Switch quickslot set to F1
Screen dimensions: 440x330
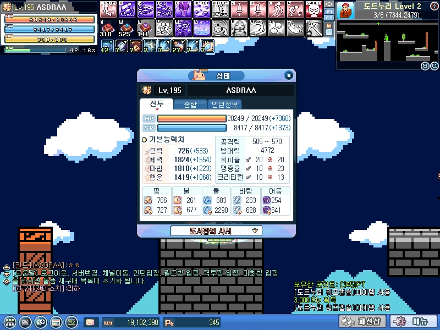pyautogui.click(x=329, y=12)
